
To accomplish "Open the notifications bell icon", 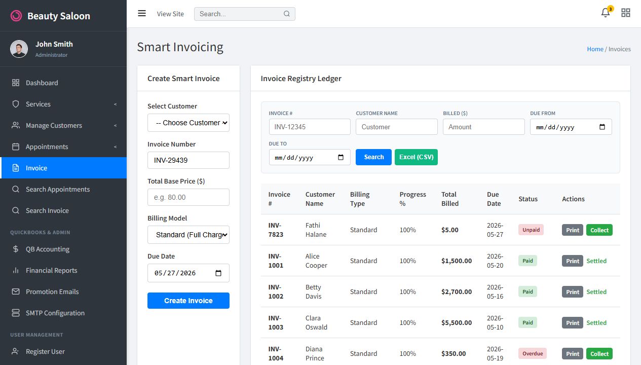I will [606, 13].
